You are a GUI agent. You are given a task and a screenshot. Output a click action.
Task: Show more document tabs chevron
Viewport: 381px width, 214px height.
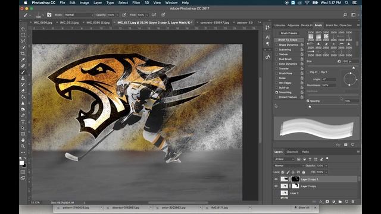(260, 23)
